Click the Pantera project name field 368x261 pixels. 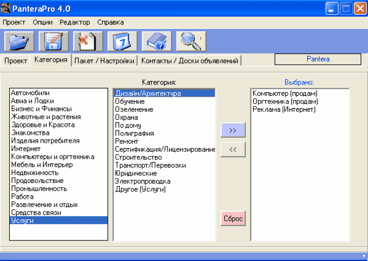[317, 59]
